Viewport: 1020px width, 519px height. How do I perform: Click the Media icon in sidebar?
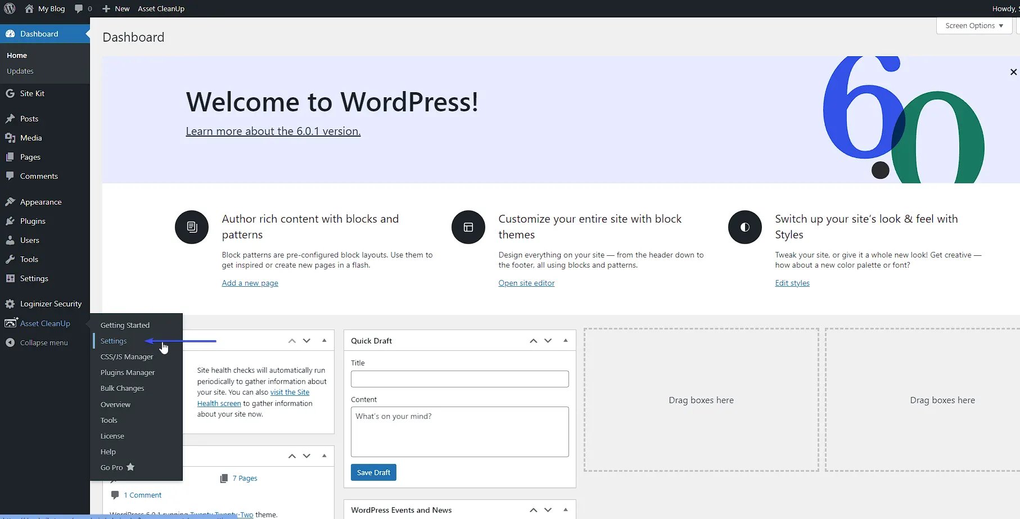(x=10, y=138)
